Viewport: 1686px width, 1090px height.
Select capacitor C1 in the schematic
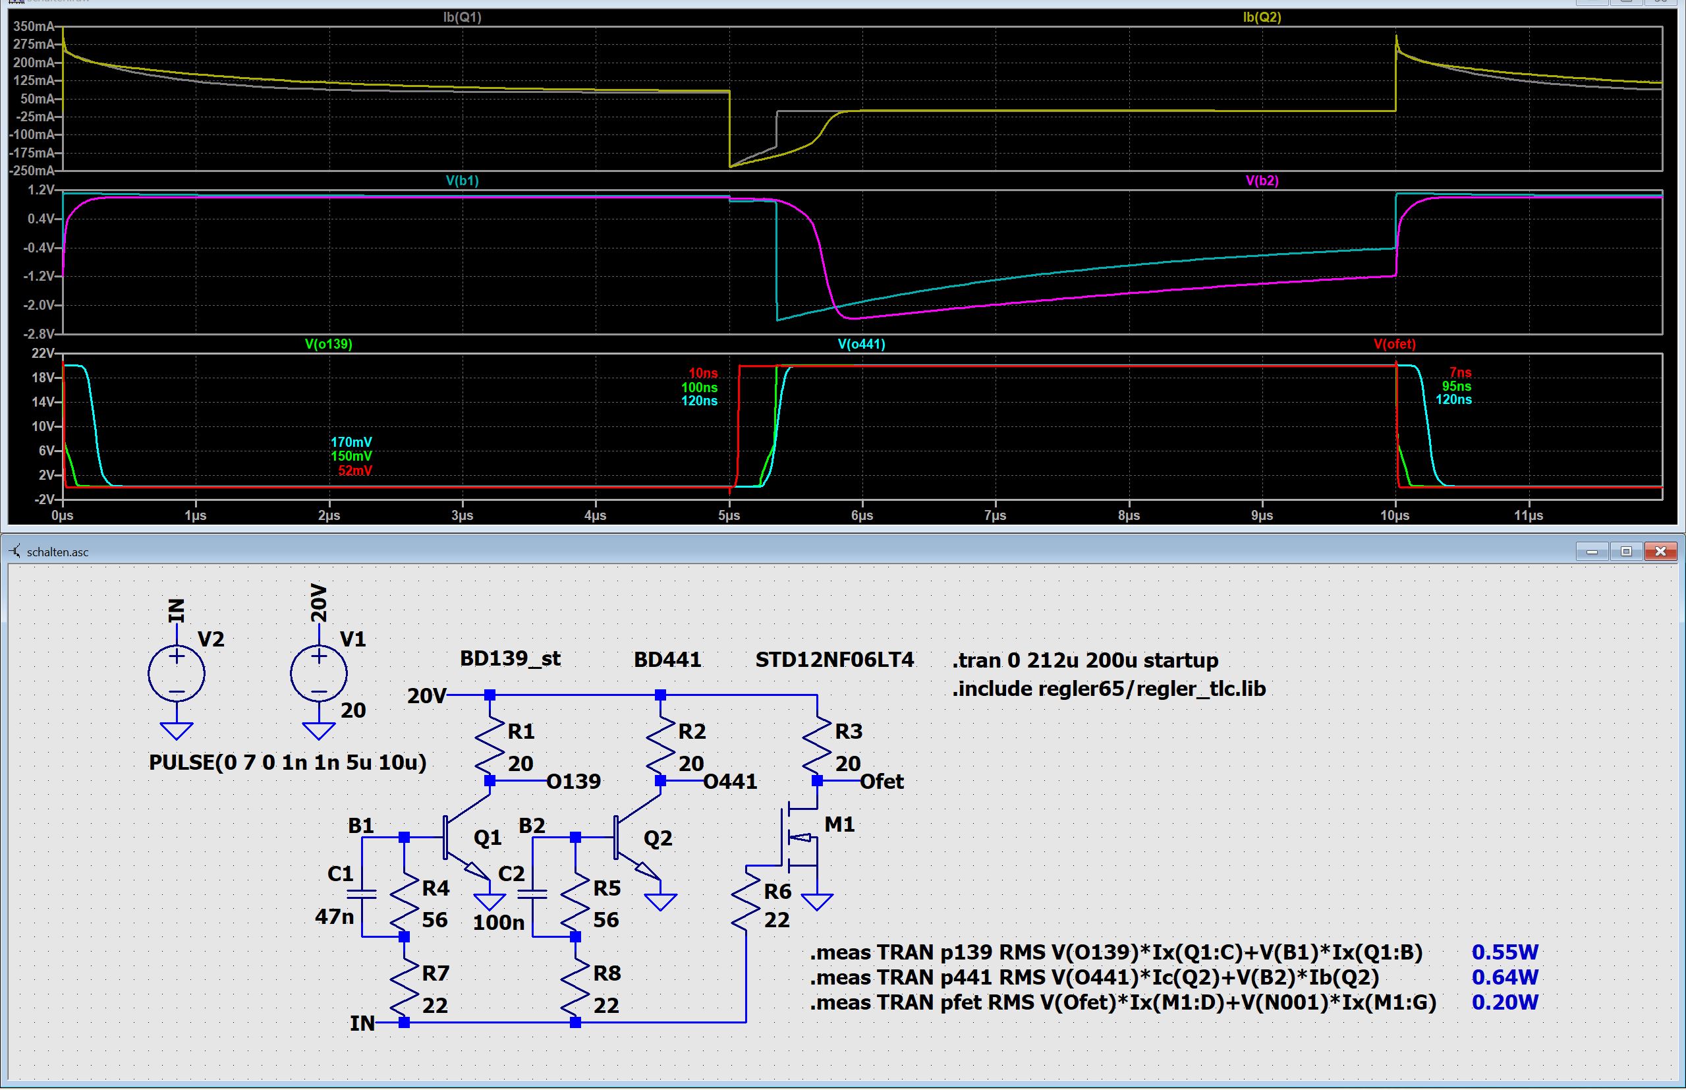click(362, 894)
